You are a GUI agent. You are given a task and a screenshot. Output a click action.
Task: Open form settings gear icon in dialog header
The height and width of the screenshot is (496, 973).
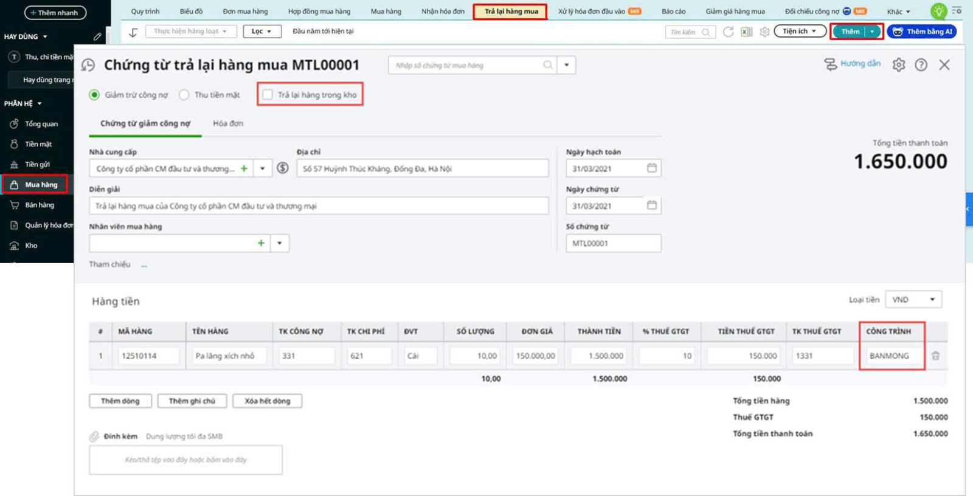coord(899,65)
